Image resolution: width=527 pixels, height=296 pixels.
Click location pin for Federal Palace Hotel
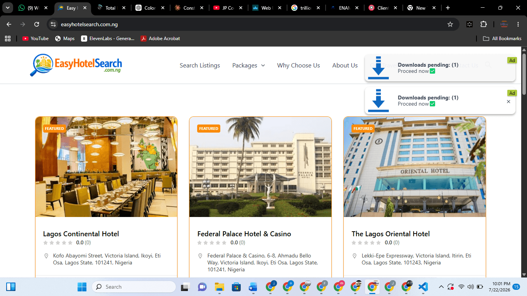point(200,256)
